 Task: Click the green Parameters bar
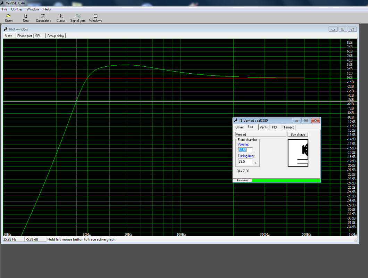[286, 180]
